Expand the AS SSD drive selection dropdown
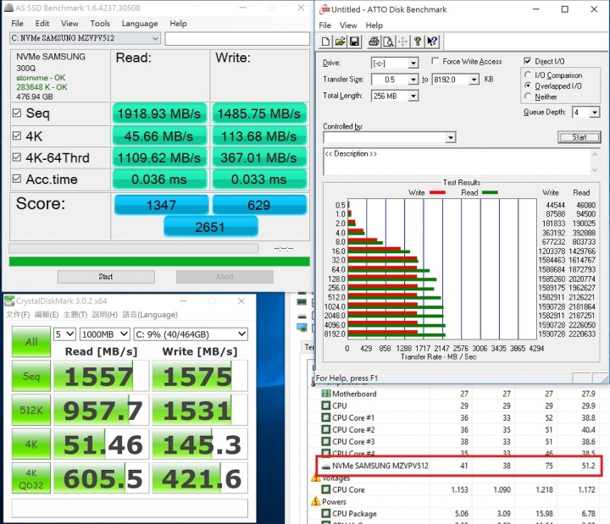Screen dimensions: 610x524 point(154,38)
